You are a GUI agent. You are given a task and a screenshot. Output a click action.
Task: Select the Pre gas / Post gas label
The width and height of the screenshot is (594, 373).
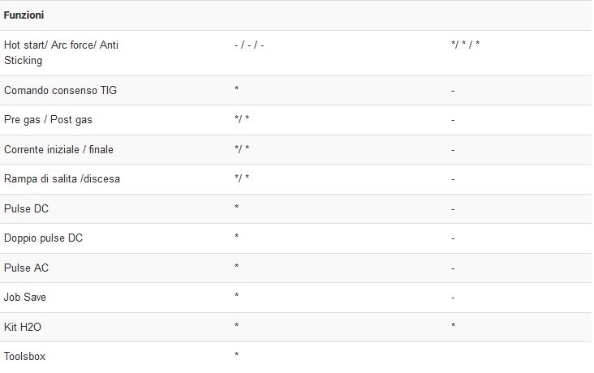coord(48,120)
